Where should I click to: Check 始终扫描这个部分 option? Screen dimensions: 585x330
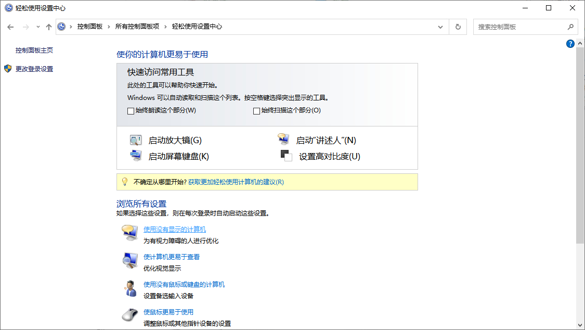point(256,110)
